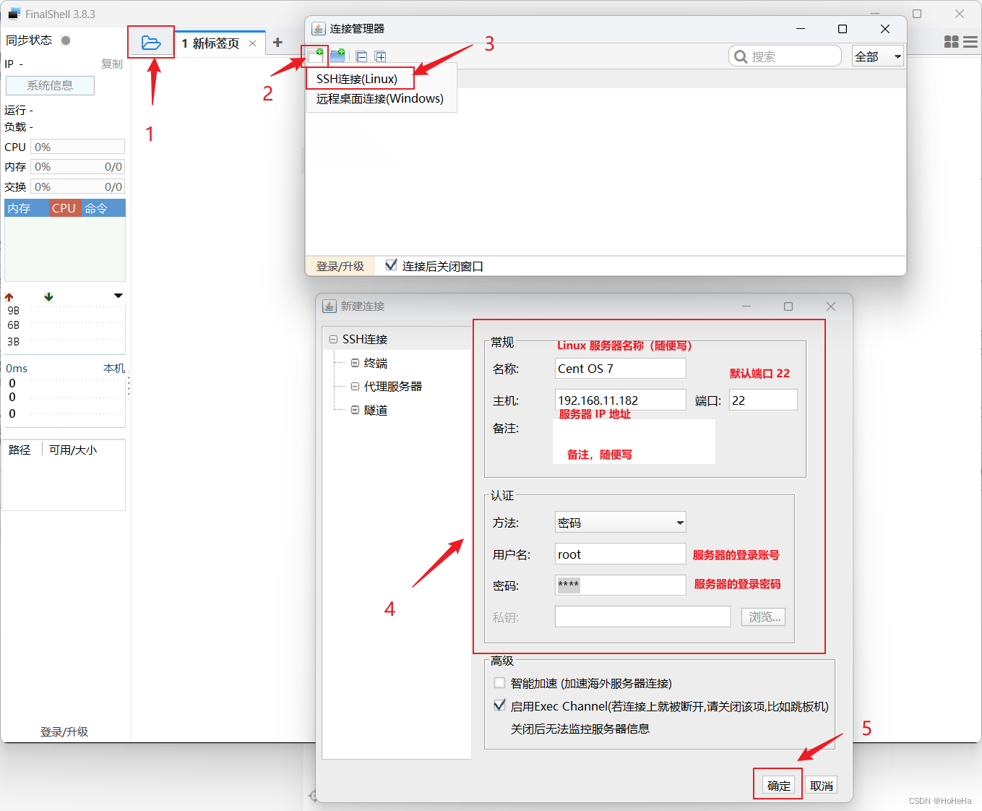Select 代理服务器 in the settings tree
This screenshot has height=811, width=982.
(393, 386)
